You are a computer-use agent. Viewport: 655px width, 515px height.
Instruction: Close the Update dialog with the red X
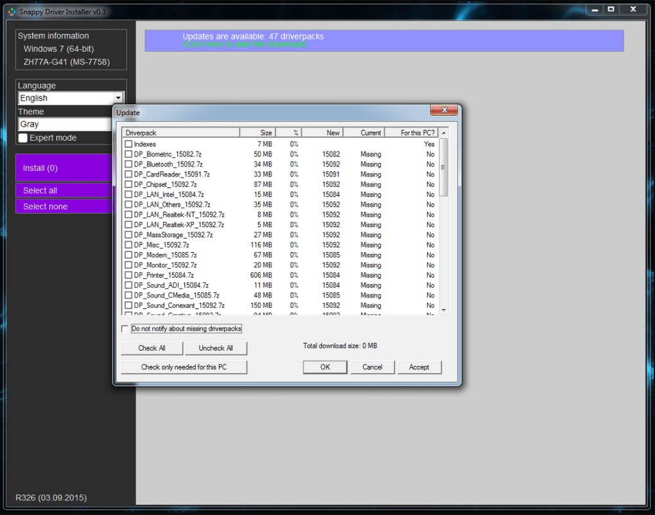pyautogui.click(x=444, y=110)
